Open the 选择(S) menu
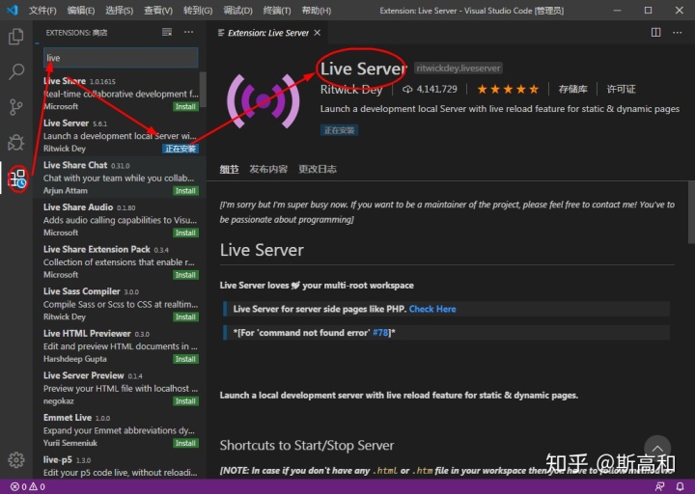The height and width of the screenshot is (494, 695). click(x=120, y=11)
